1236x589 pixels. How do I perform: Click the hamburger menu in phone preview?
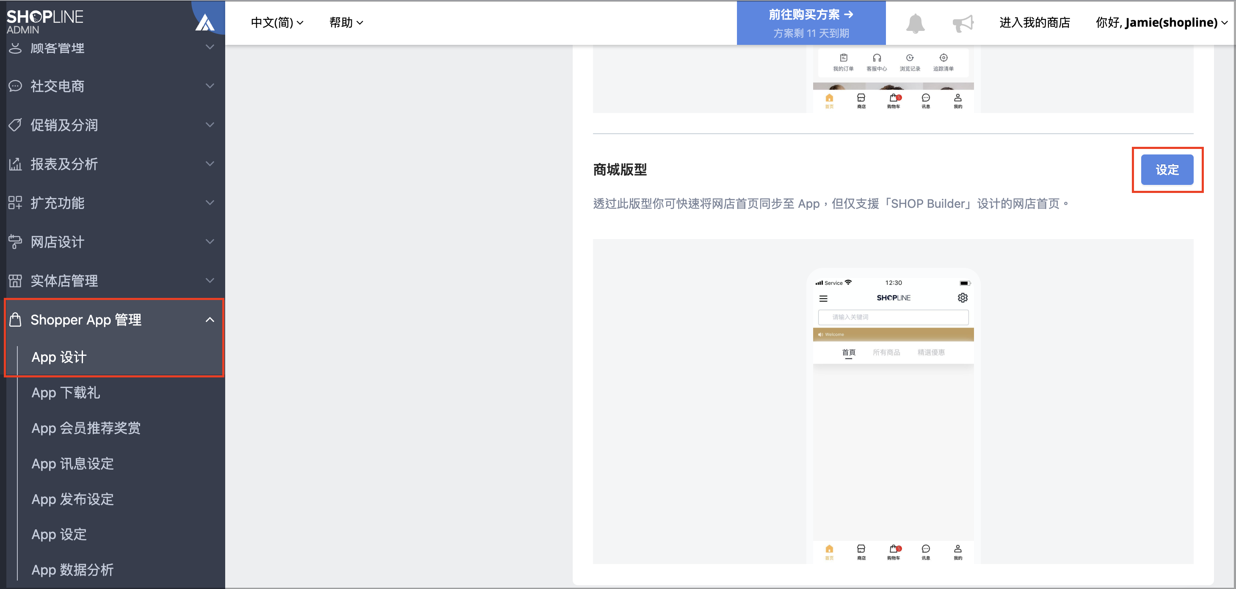pos(823,298)
